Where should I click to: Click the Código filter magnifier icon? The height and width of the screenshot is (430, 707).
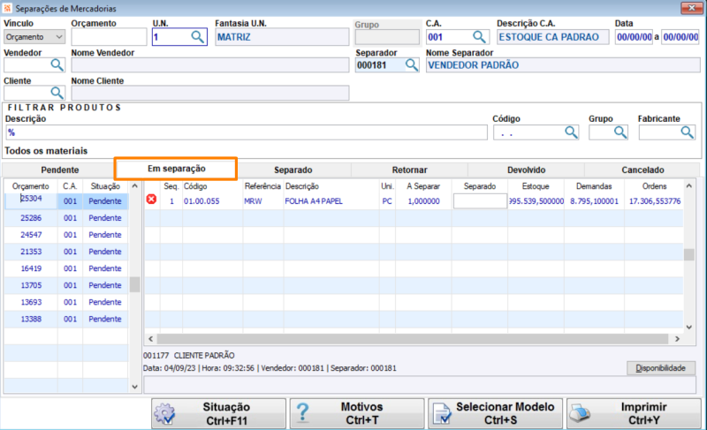571,132
